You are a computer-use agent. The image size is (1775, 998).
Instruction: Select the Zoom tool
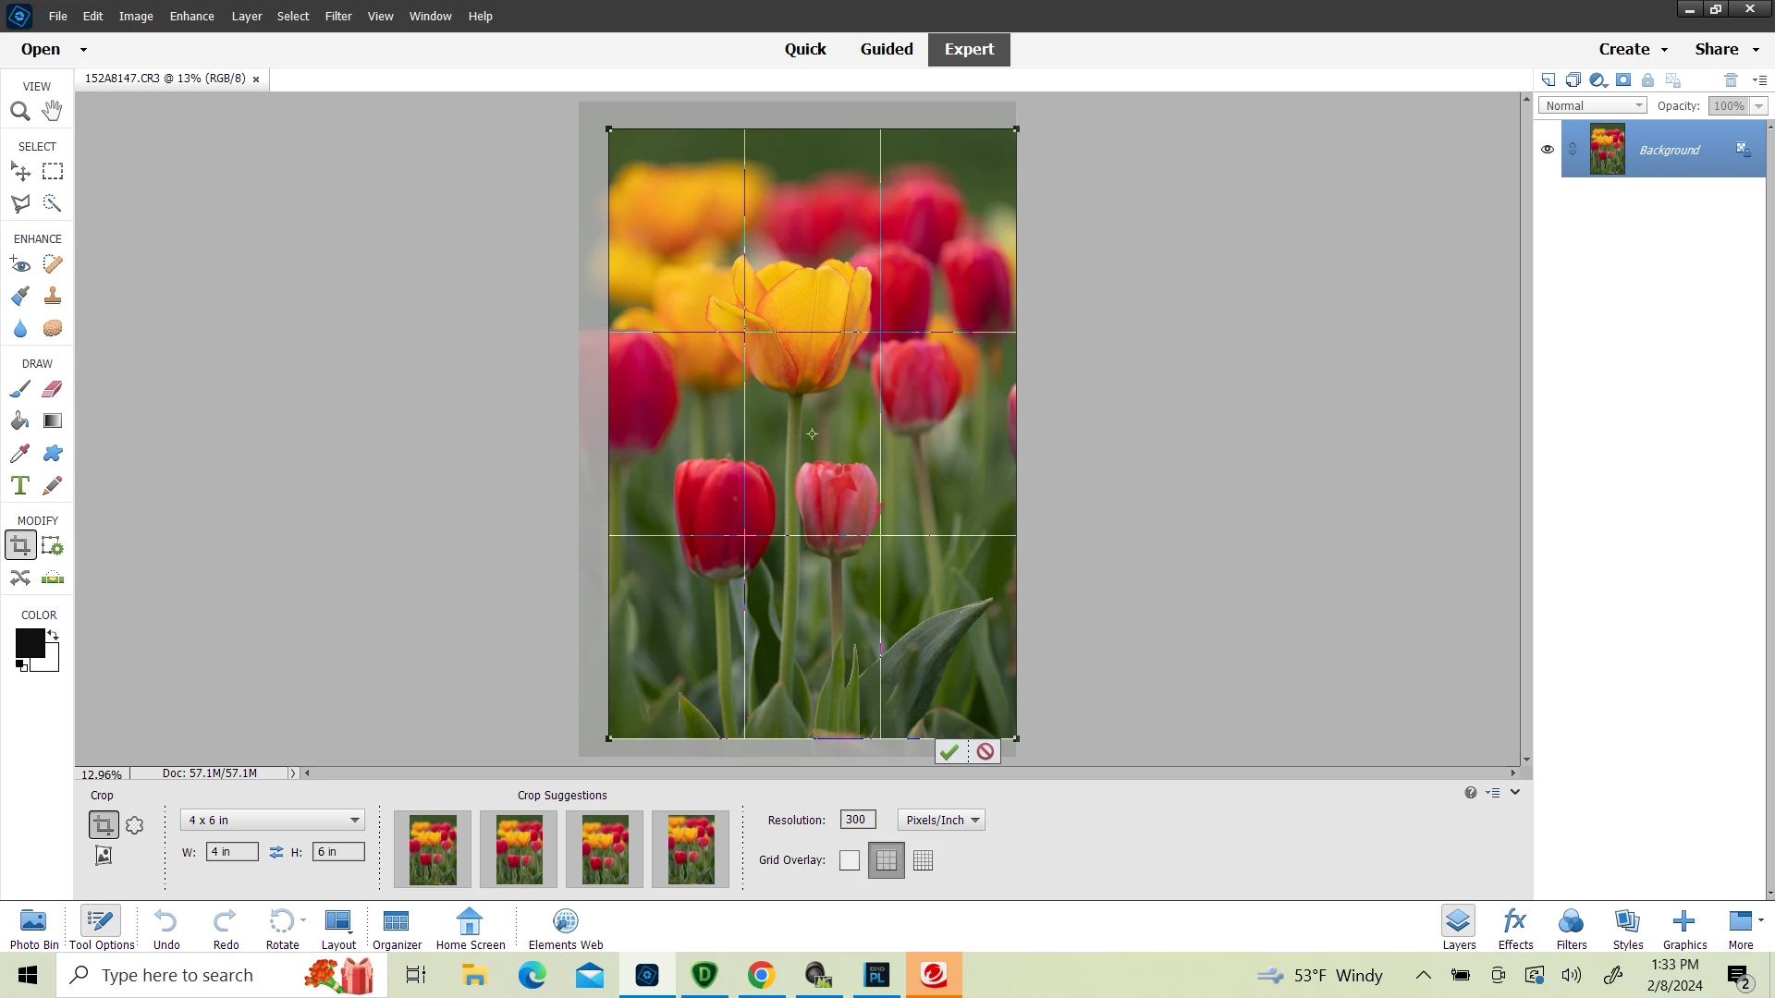(19, 112)
